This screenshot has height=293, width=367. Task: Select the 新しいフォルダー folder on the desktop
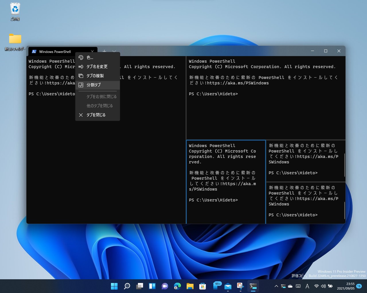click(x=15, y=42)
